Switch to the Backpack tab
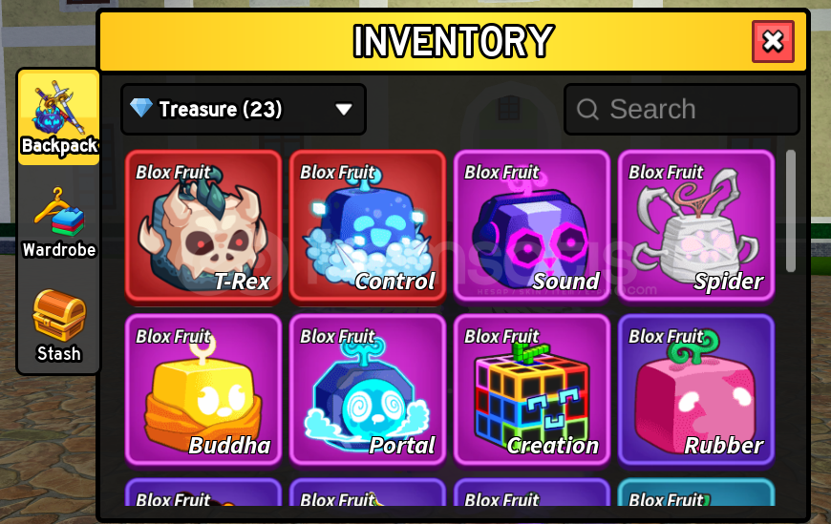The width and height of the screenshot is (831, 524). [x=59, y=118]
